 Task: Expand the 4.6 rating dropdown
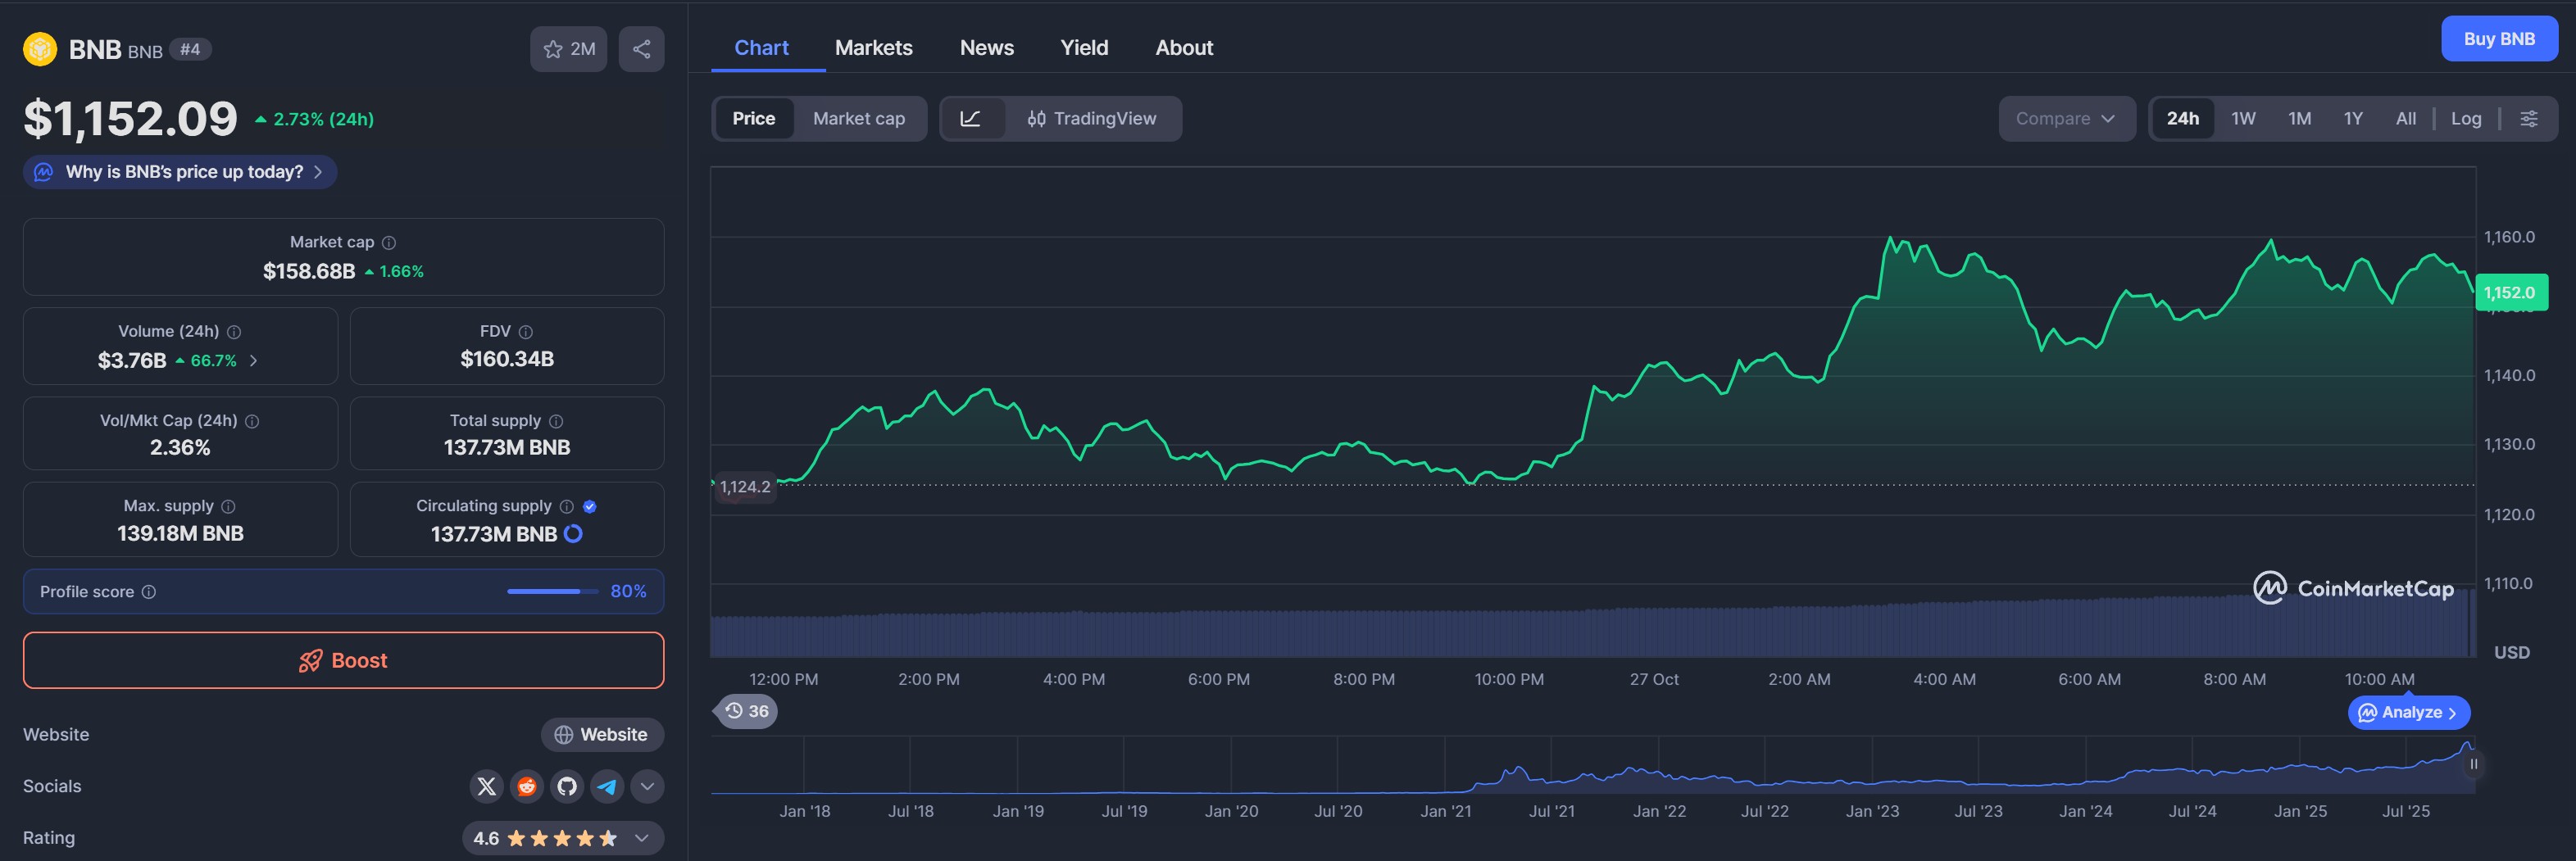pyautogui.click(x=642, y=838)
